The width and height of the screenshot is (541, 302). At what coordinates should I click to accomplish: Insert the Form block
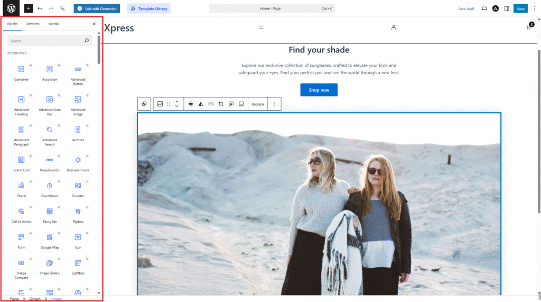[21, 241]
